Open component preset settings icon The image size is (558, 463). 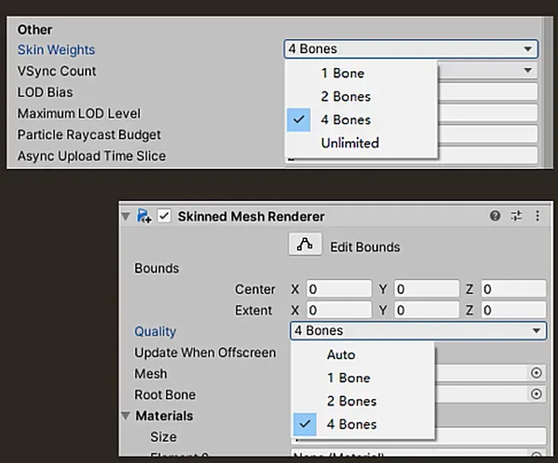pos(516,216)
